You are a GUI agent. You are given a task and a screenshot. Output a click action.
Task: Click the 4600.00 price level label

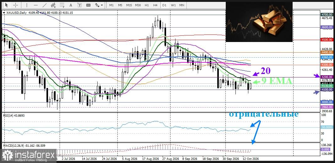click(327, 27)
